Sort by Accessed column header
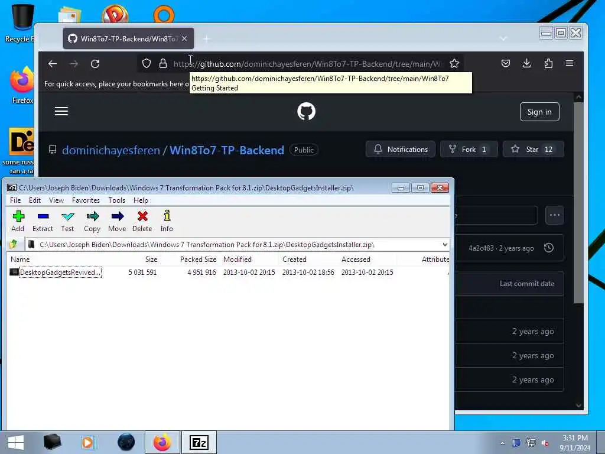 [x=356, y=260]
